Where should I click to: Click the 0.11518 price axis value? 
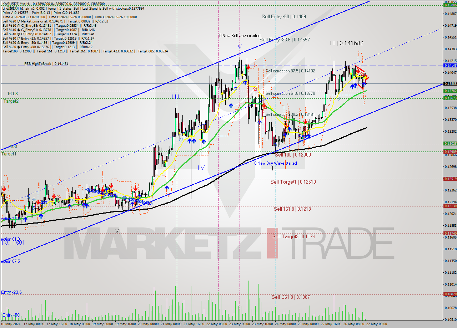click(x=451, y=249)
